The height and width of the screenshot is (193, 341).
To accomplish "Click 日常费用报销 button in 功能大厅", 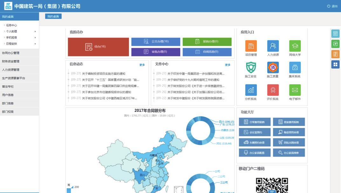I will click(255, 122).
